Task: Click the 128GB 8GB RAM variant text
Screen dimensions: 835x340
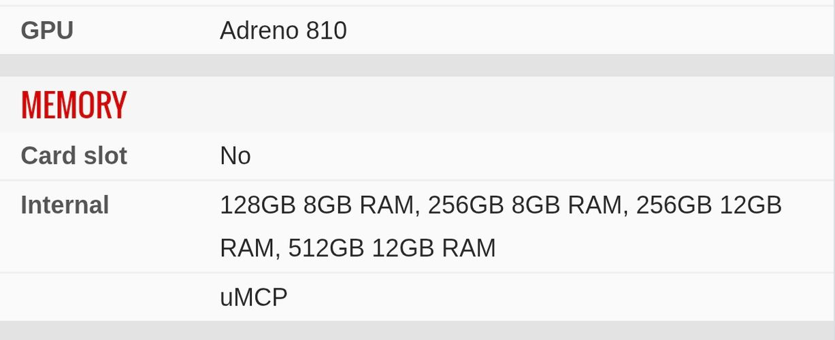Action: click(316, 205)
